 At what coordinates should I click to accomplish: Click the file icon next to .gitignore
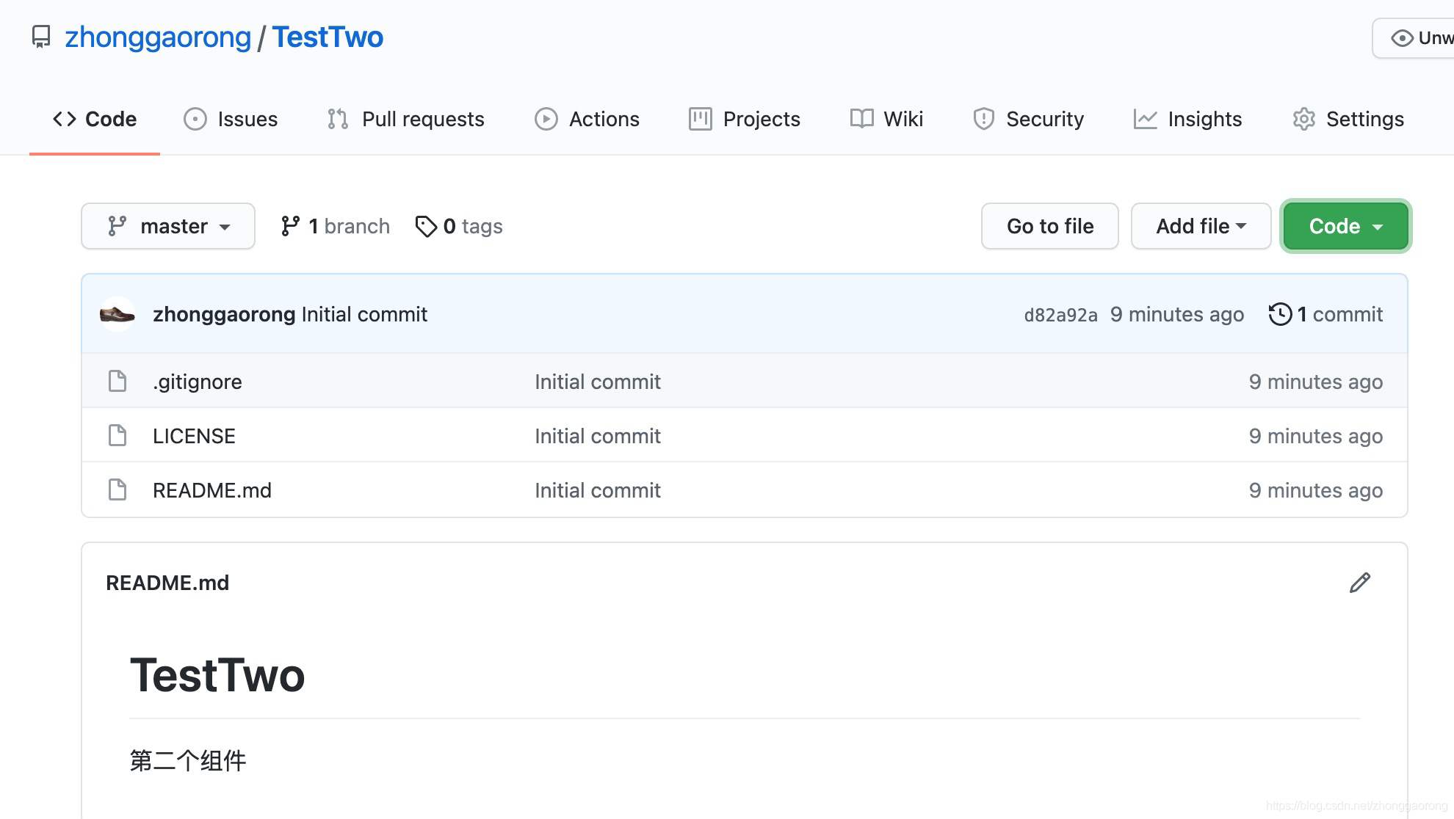(x=117, y=382)
